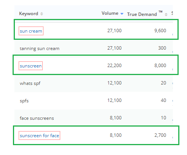Viewport: 187px width, 155px height.
Task: Click the 9,600 True Demand value
Action: 160,31
